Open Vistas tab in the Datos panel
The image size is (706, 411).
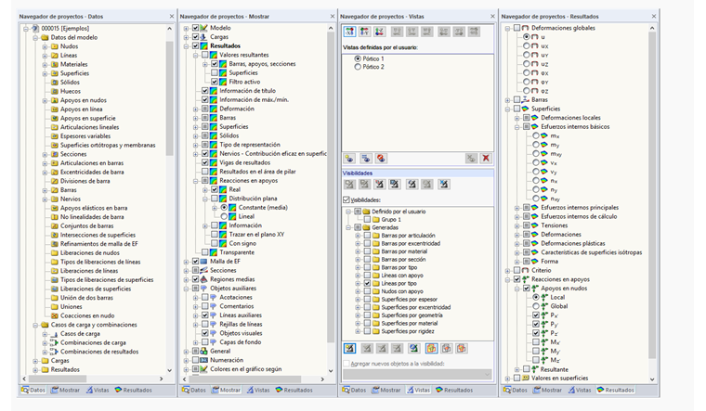pyautogui.click(x=98, y=391)
